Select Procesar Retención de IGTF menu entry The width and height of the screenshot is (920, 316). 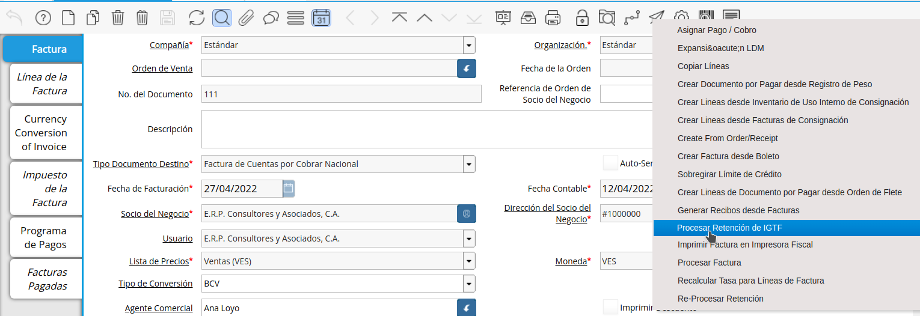(729, 228)
